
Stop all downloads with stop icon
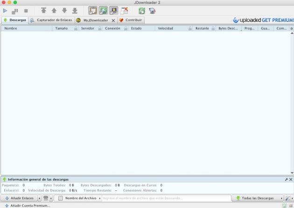pos(26,11)
